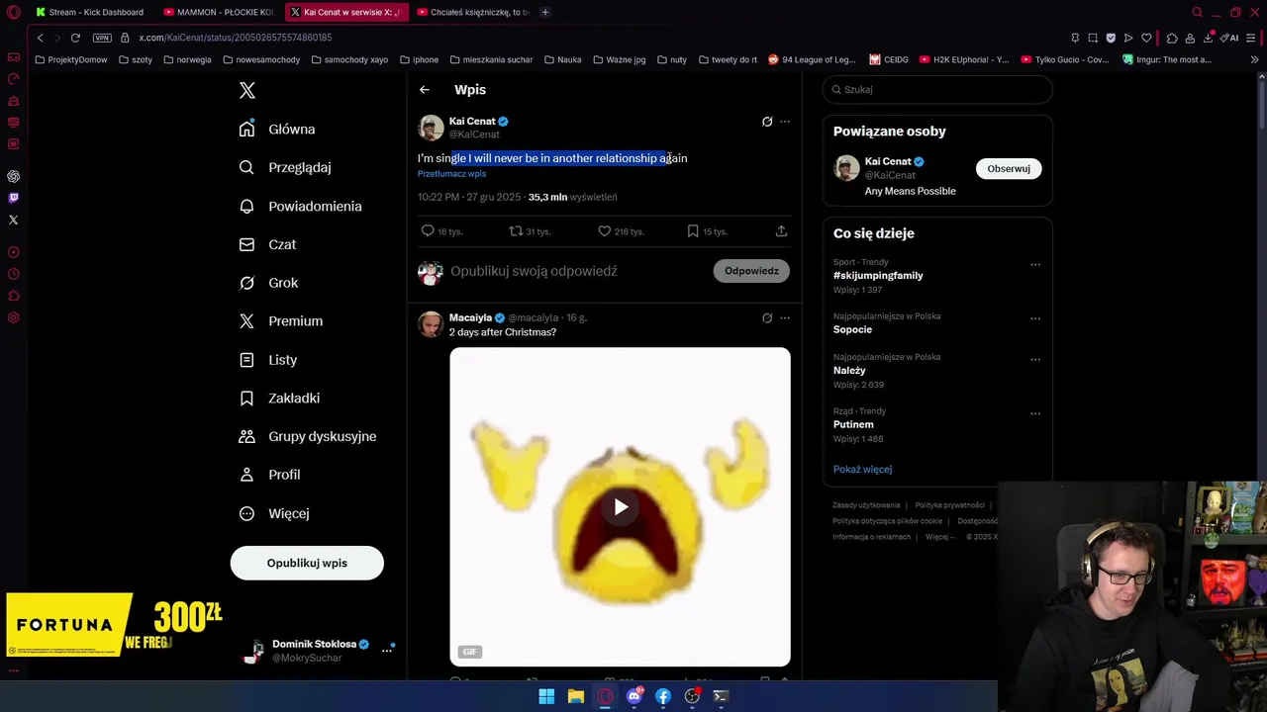Open the mieszkania suchar bookmark folder
Viewport: 1267px width, 712px height.
490,59
